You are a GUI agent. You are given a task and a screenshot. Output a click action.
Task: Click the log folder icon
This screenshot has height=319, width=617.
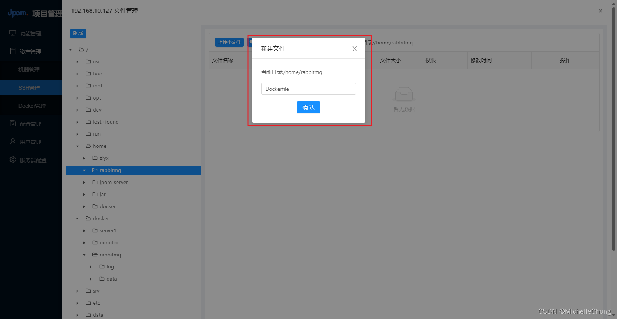[102, 267]
